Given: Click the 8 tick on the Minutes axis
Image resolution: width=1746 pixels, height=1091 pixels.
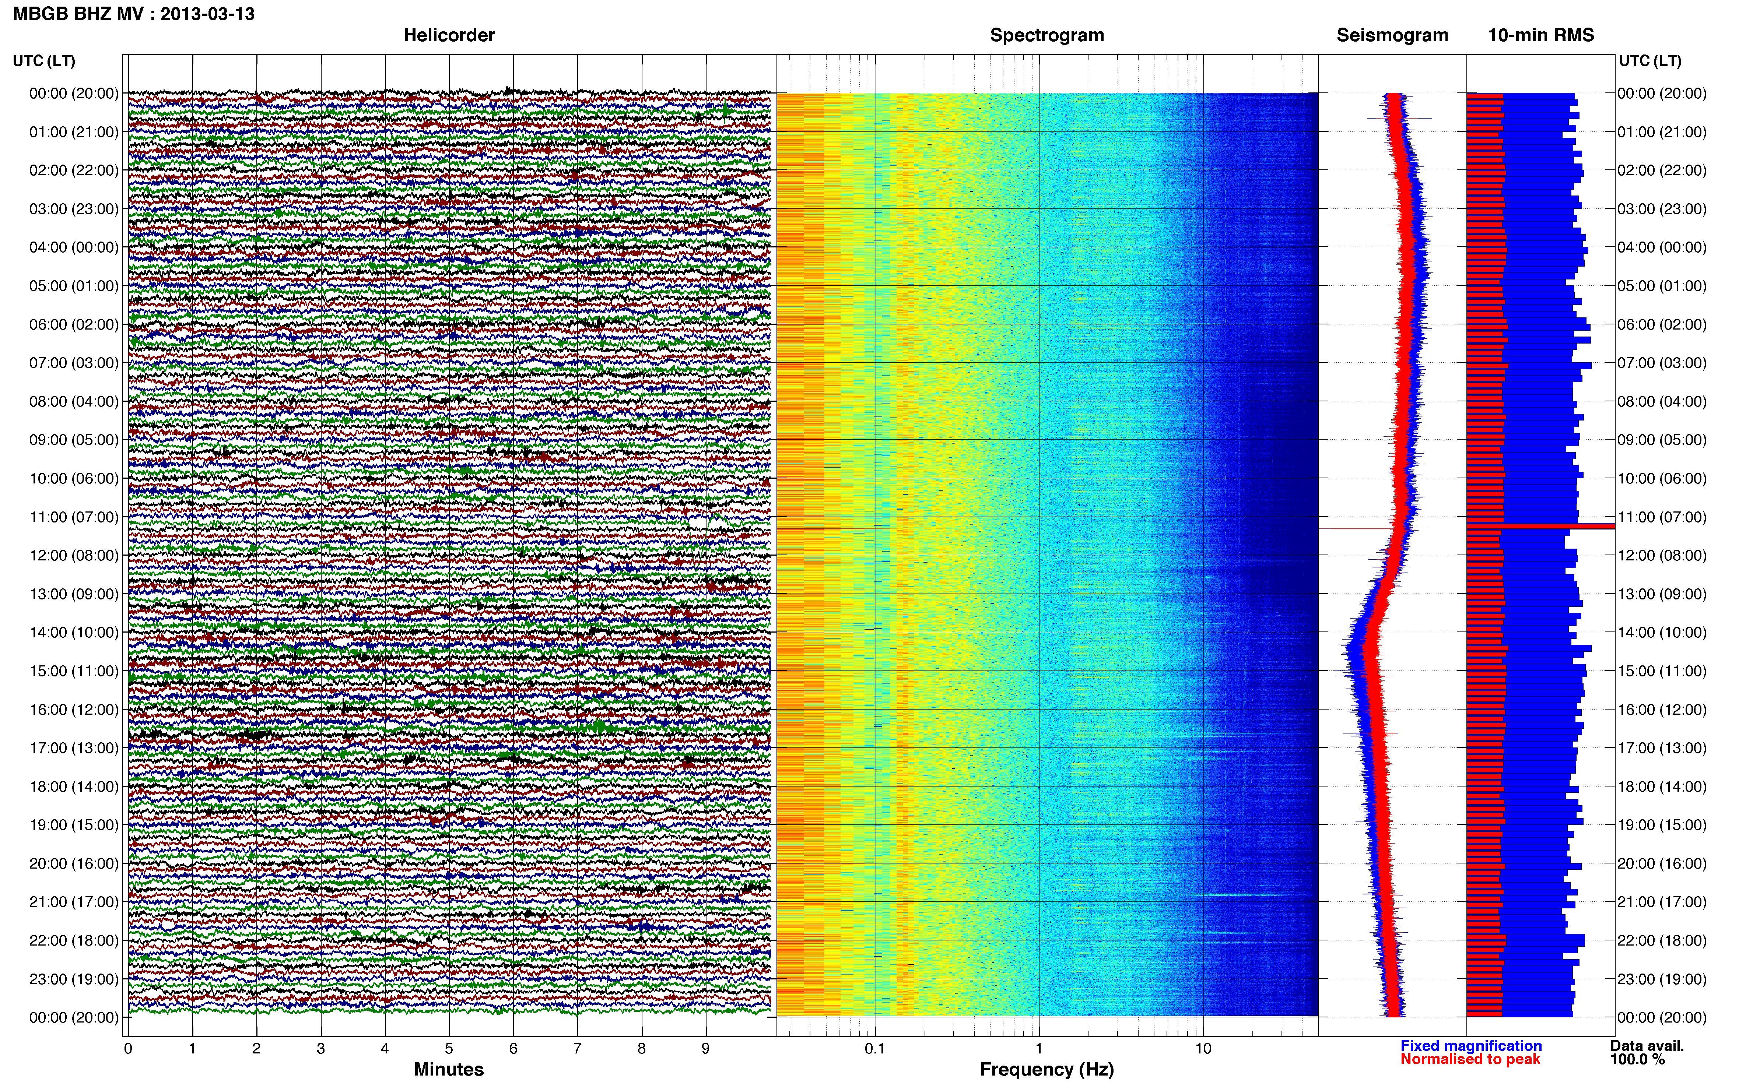Looking at the screenshot, I should (x=642, y=1049).
